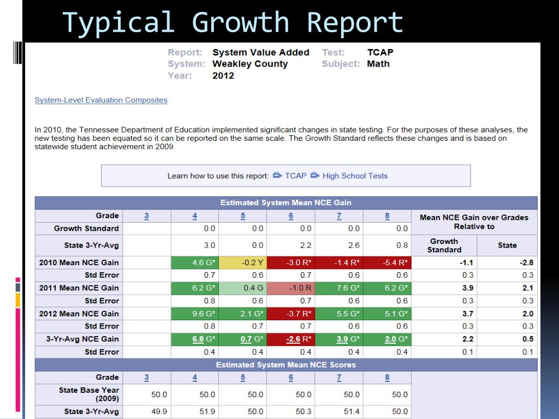Viewport: 559px width, 419px height.
Task: Select Grade 8 link in NCE Scores table
Action: tap(387, 378)
